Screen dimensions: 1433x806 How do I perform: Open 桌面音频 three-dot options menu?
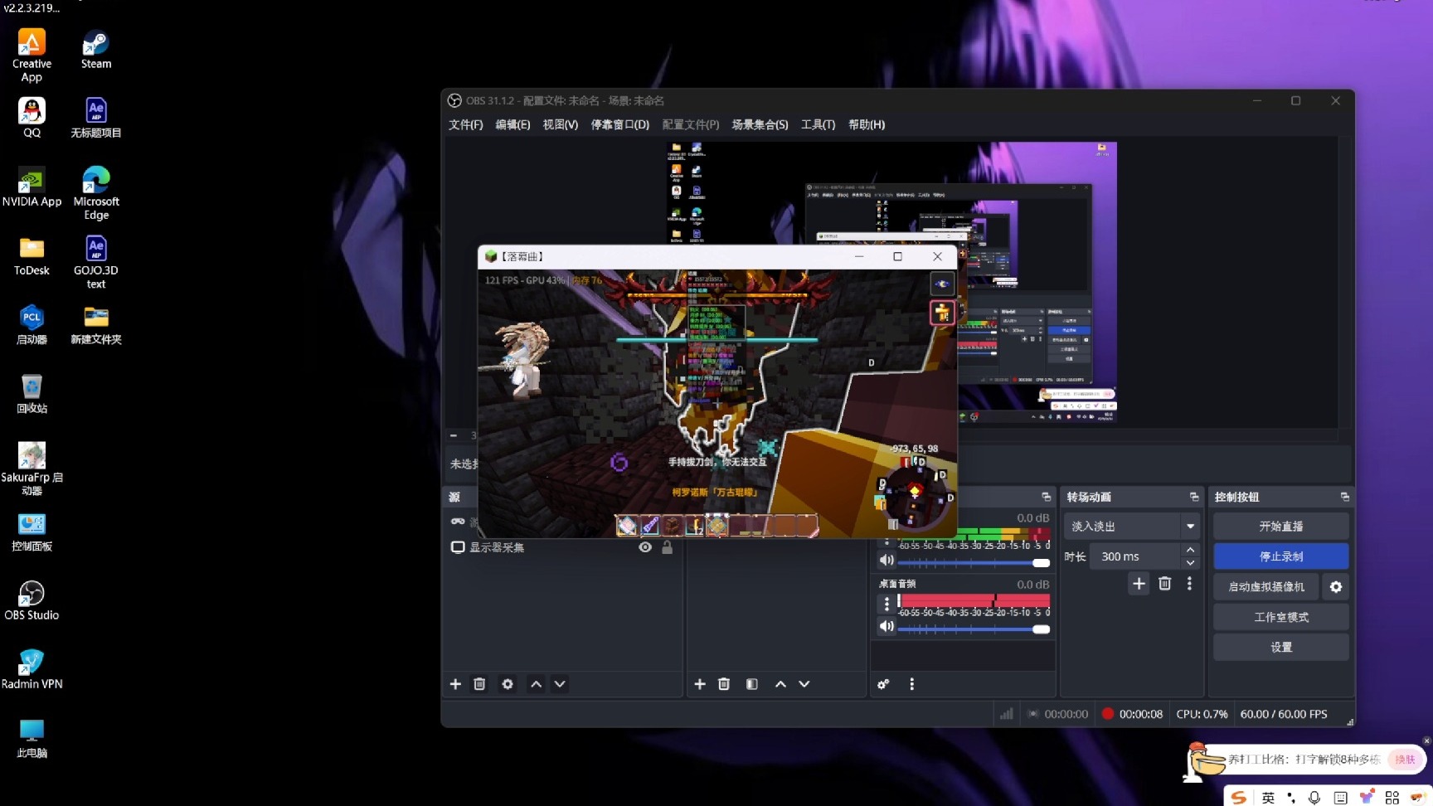tap(887, 603)
